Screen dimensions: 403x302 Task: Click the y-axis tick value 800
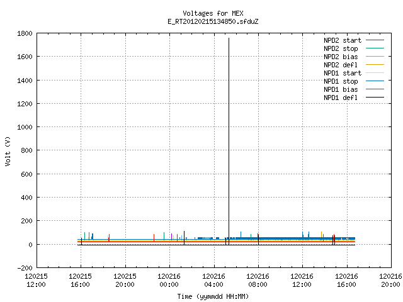click(x=26, y=150)
